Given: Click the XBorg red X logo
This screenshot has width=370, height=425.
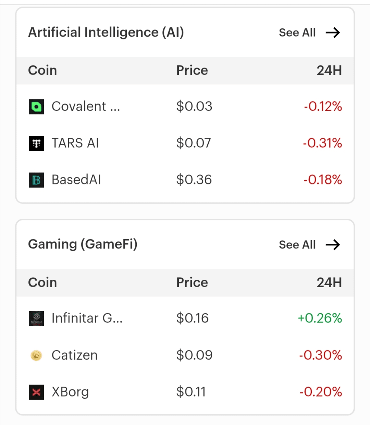Looking at the screenshot, I should pos(36,392).
